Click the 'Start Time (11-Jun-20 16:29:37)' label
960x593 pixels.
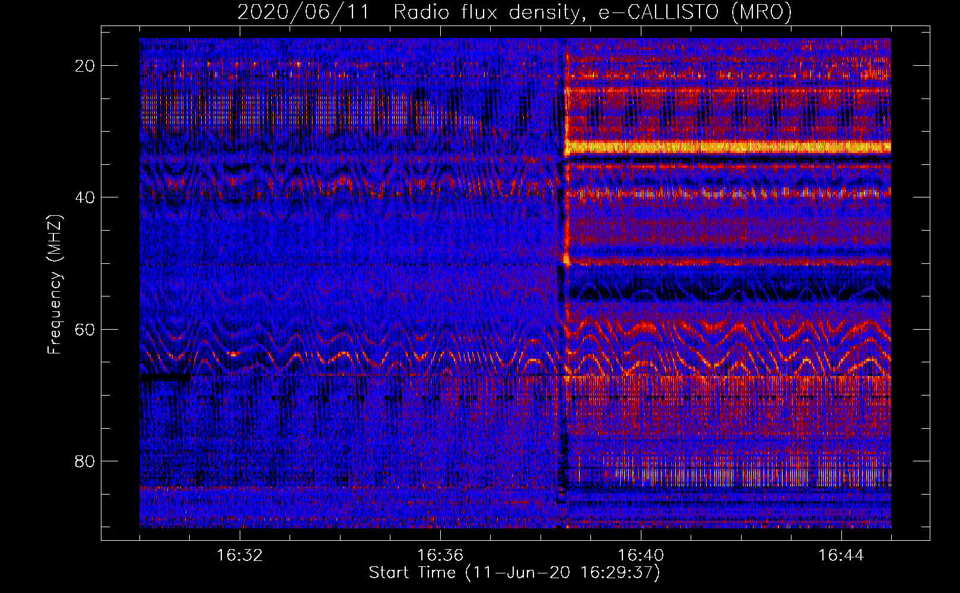point(514,573)
